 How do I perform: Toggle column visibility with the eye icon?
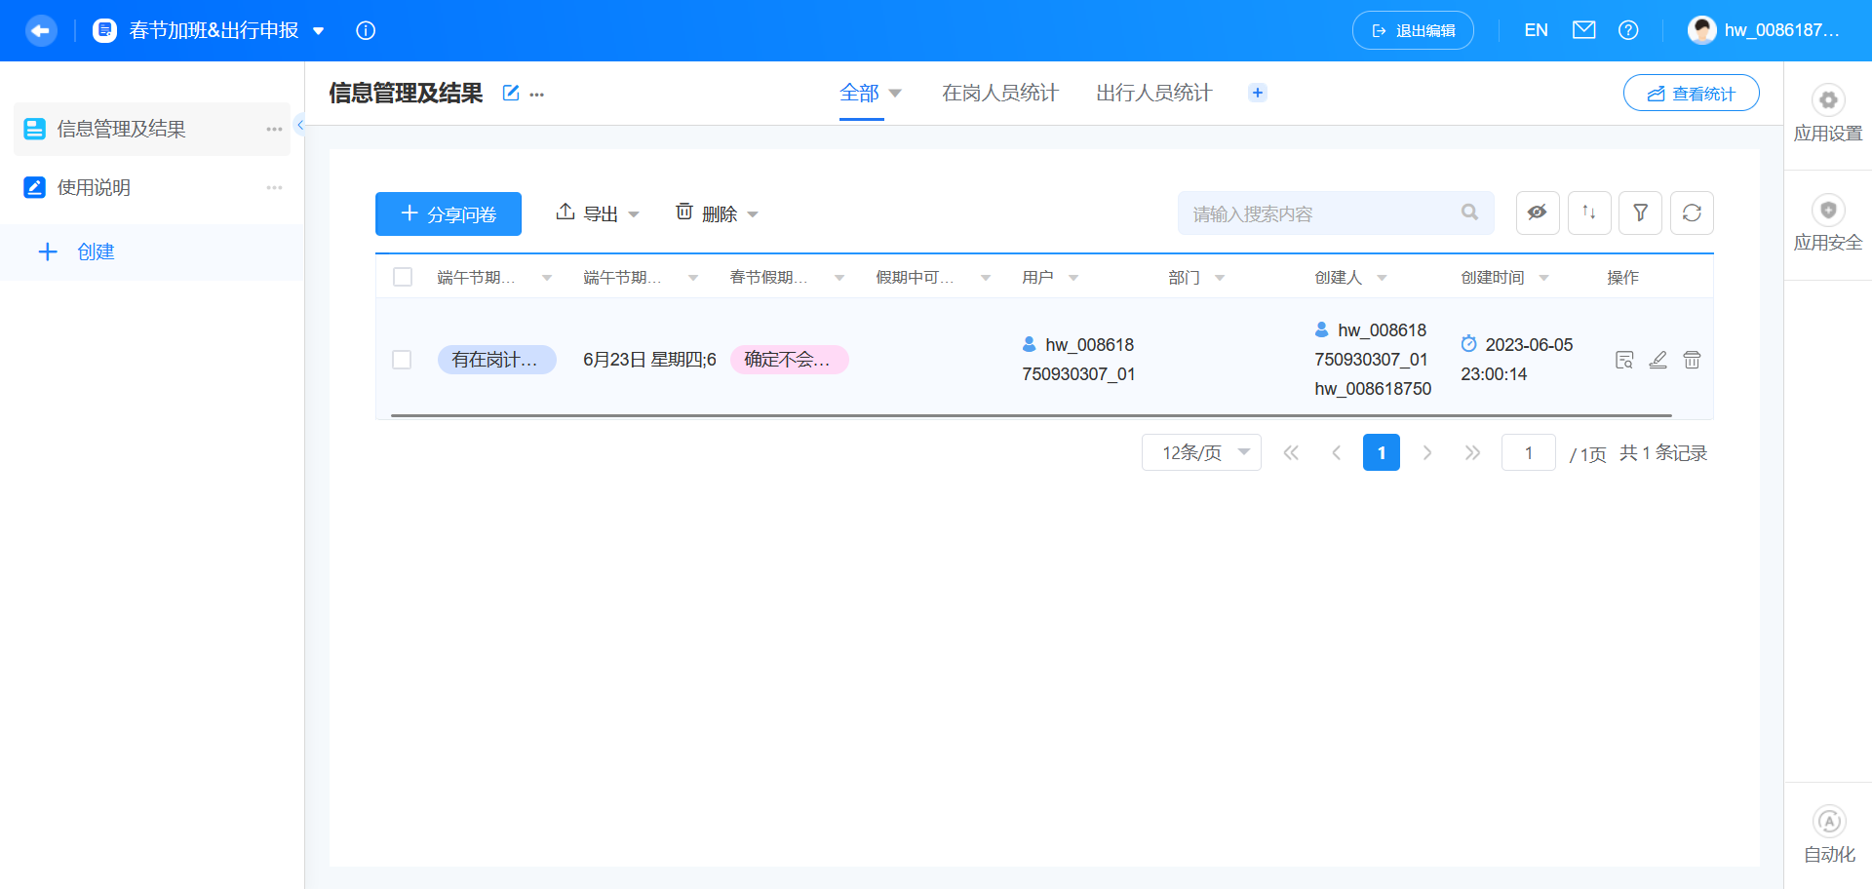pos(1538,213)
